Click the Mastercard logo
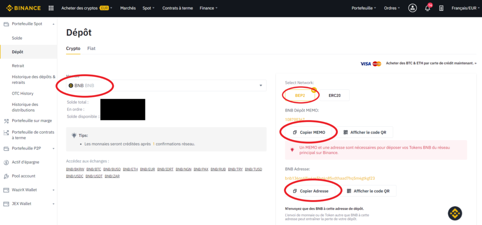 [377, 64]
